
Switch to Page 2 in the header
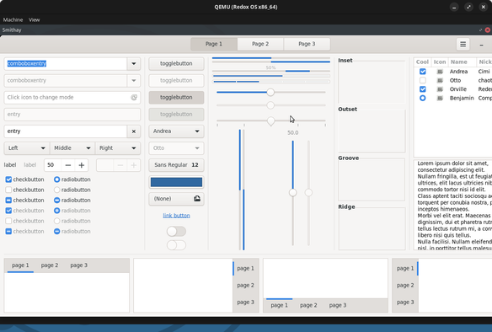(260, 44)
